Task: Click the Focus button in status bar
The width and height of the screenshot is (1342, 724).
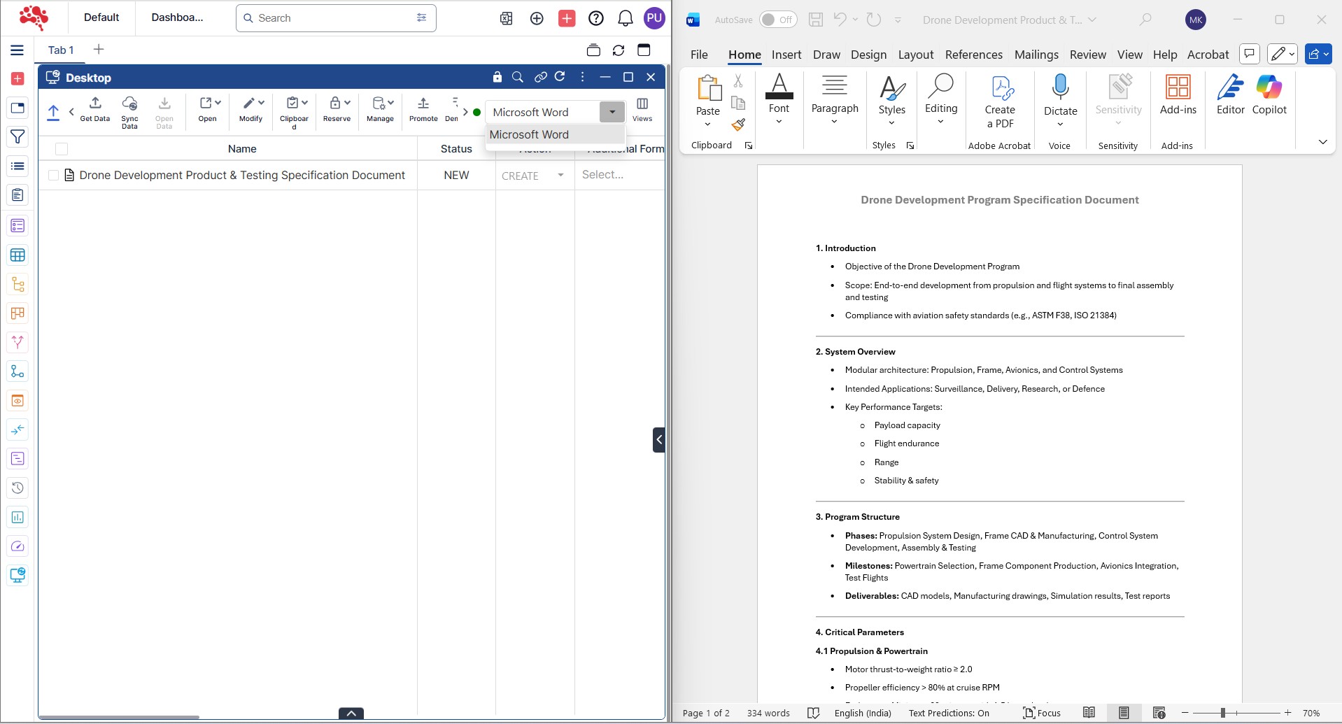Action: (1042, 713)
